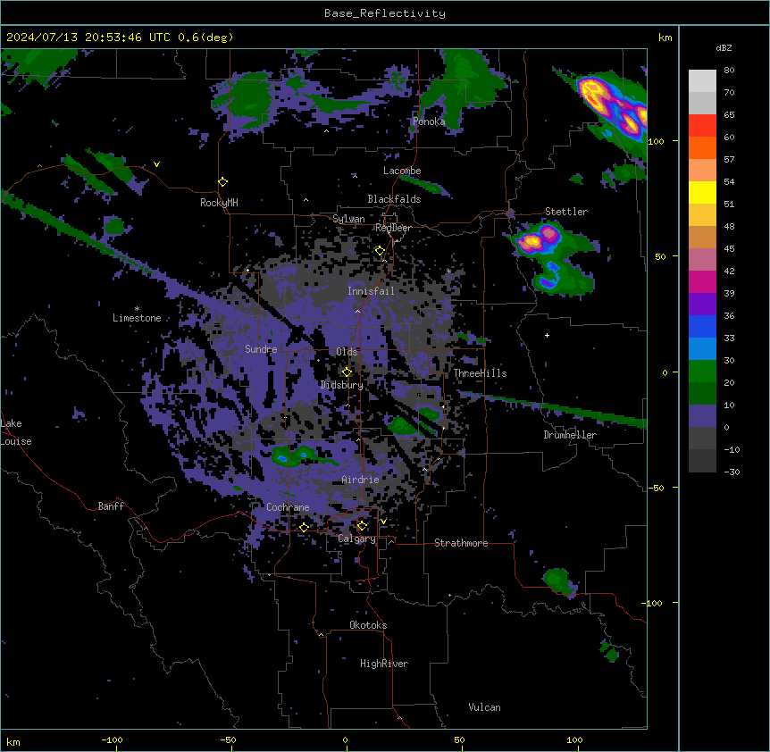770x752 pixels.
Task: Click the 100 tick on right vertical axis
Action: click(656, 141)
